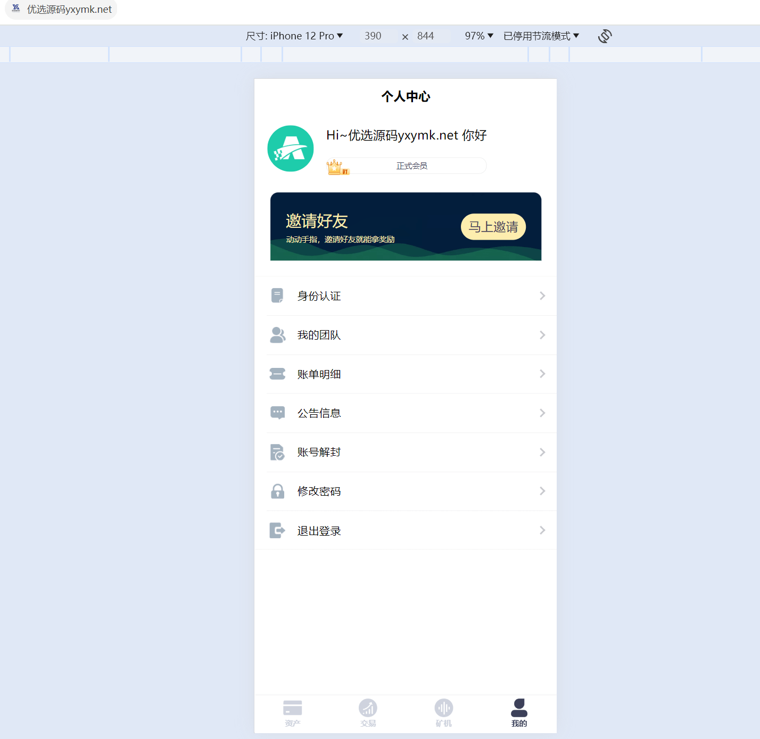Click the bill details ticket icon
Screen dimensions: 760x739
277,374
